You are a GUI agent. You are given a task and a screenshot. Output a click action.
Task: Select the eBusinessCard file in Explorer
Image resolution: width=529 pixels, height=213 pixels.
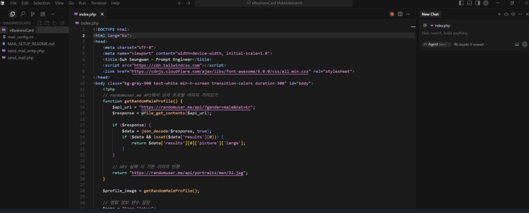coord(34,30)
